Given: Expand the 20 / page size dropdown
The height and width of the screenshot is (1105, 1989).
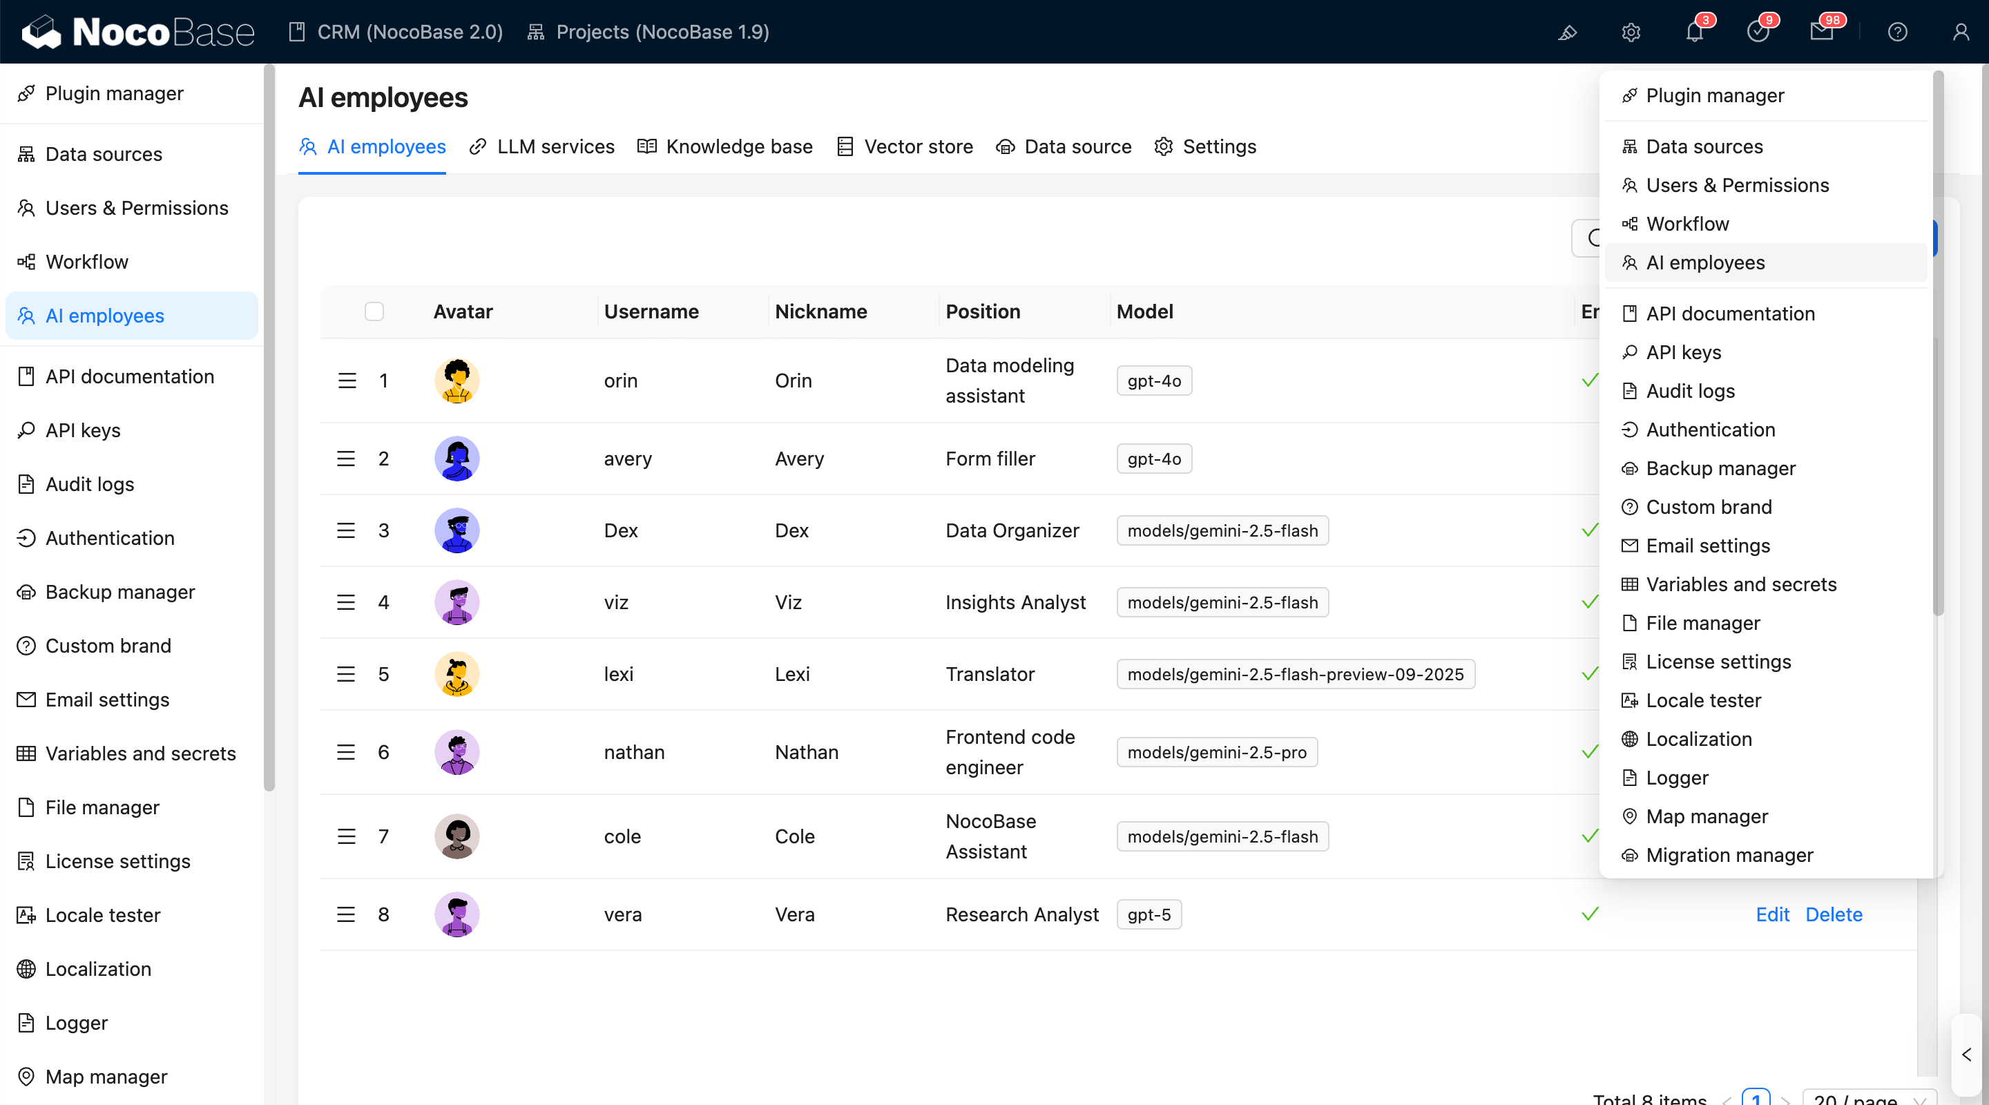Looking at the screenshot, I should (x=1869, y=1098).
